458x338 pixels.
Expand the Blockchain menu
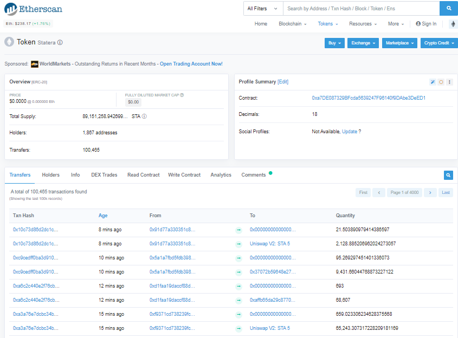point(292,24)
